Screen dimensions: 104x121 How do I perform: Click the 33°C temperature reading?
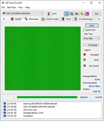pos(54,14)
